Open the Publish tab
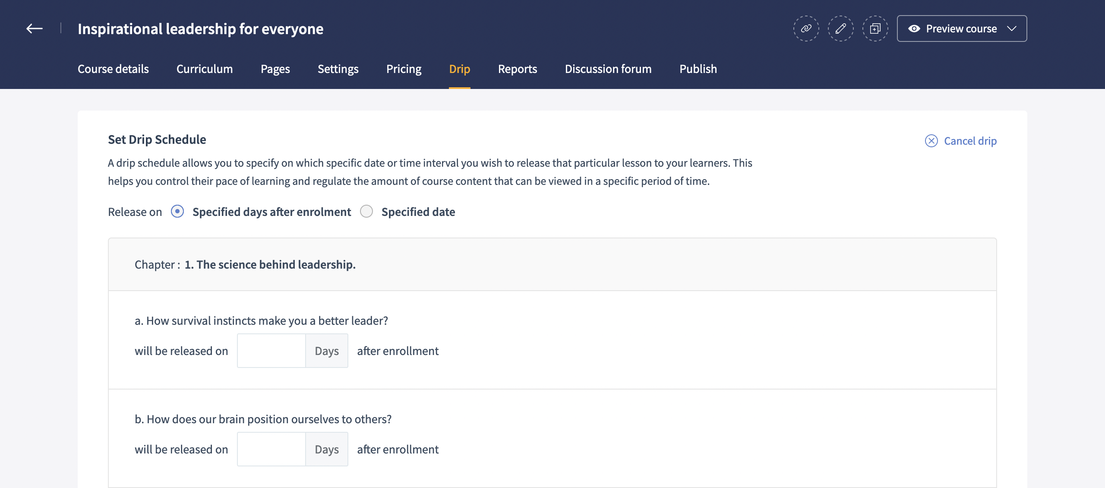This screenshot has width=1105, height=488. [698, 69]
